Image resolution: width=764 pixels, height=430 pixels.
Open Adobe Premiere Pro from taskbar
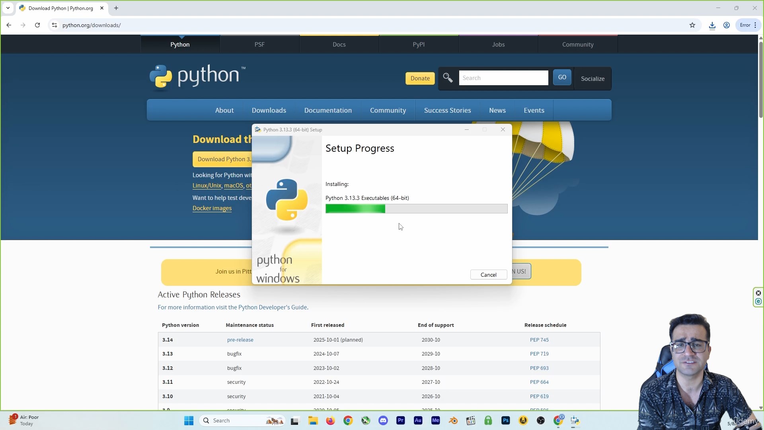[400, 420]
